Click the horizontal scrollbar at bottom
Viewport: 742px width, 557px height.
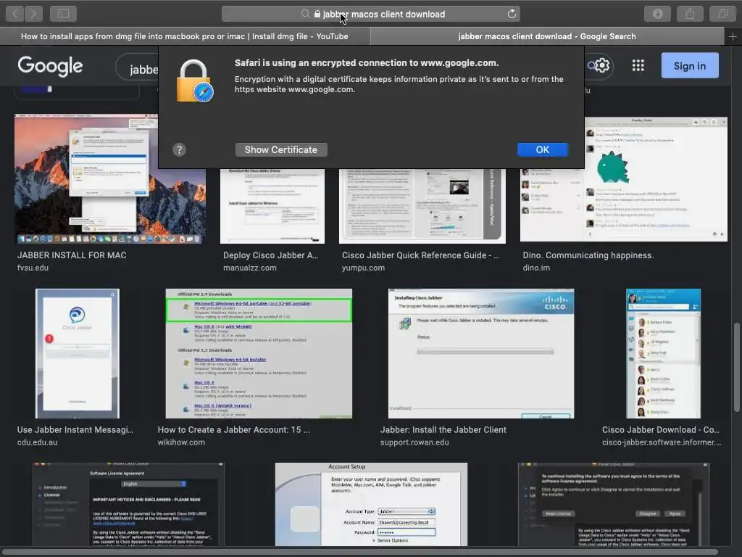click(x=359, y=552)
